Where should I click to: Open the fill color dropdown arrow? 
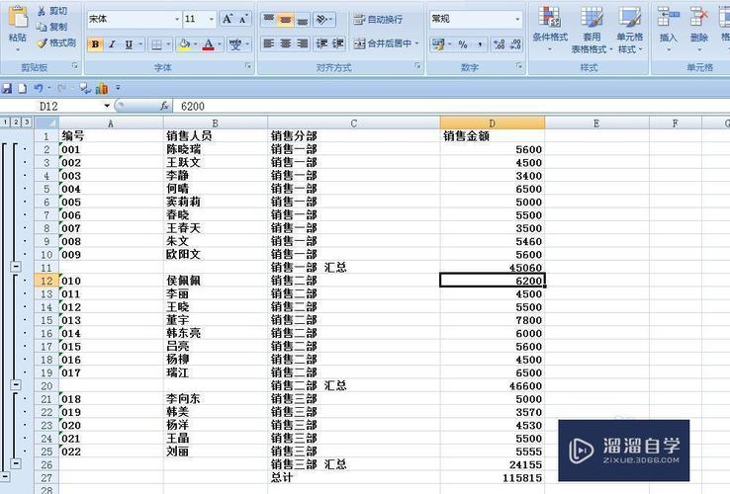(x=196, y=44)
